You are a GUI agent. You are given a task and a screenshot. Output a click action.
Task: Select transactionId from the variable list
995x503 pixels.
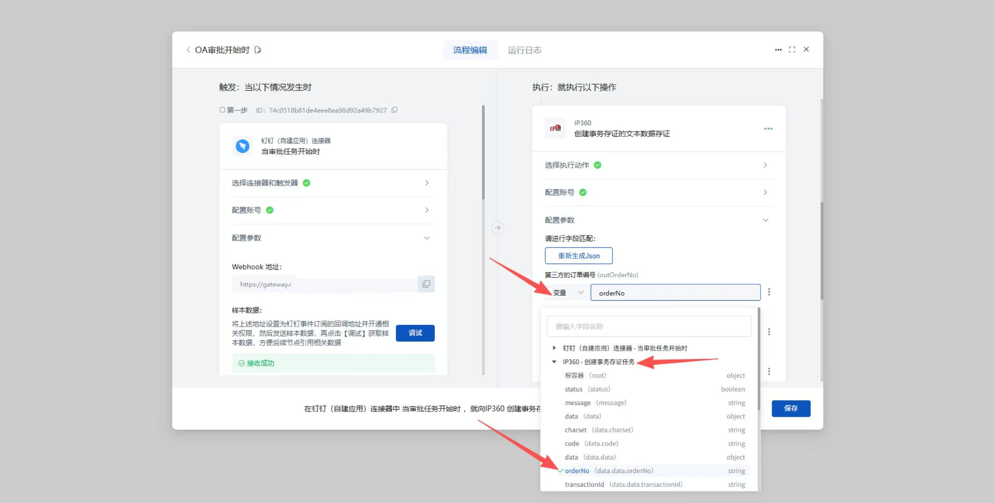584,485
